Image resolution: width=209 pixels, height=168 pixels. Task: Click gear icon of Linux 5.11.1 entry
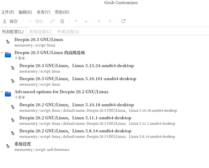(x=13, y=120)
